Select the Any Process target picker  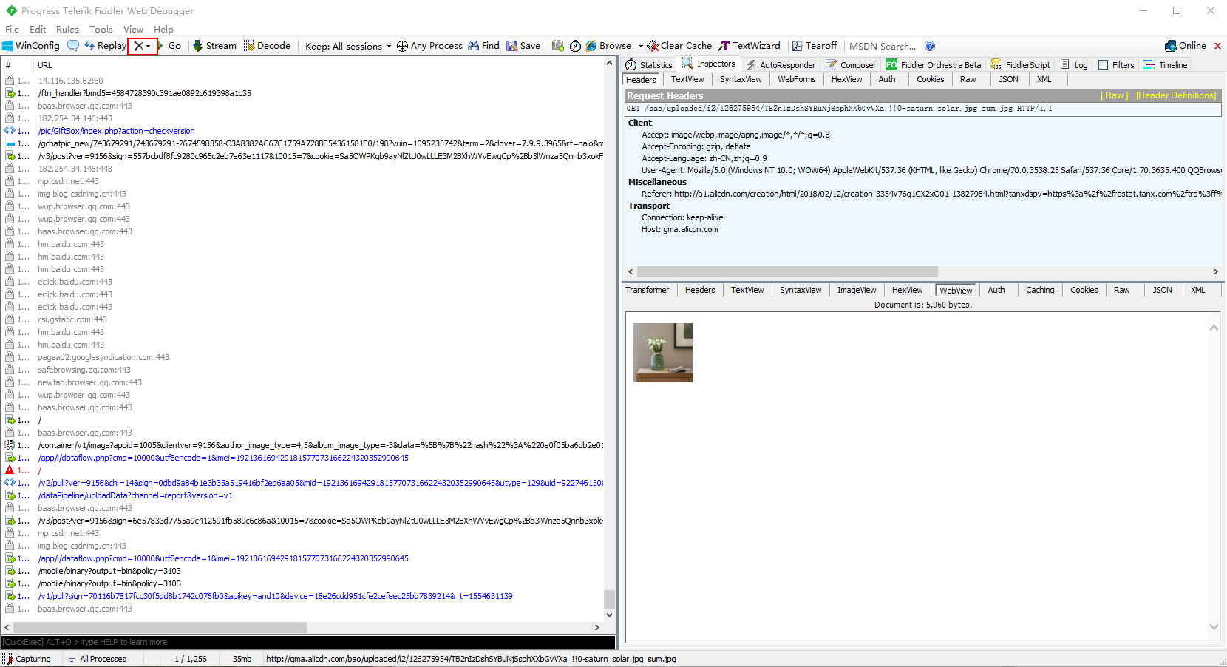pyautogui.click(x=429, y=46)
